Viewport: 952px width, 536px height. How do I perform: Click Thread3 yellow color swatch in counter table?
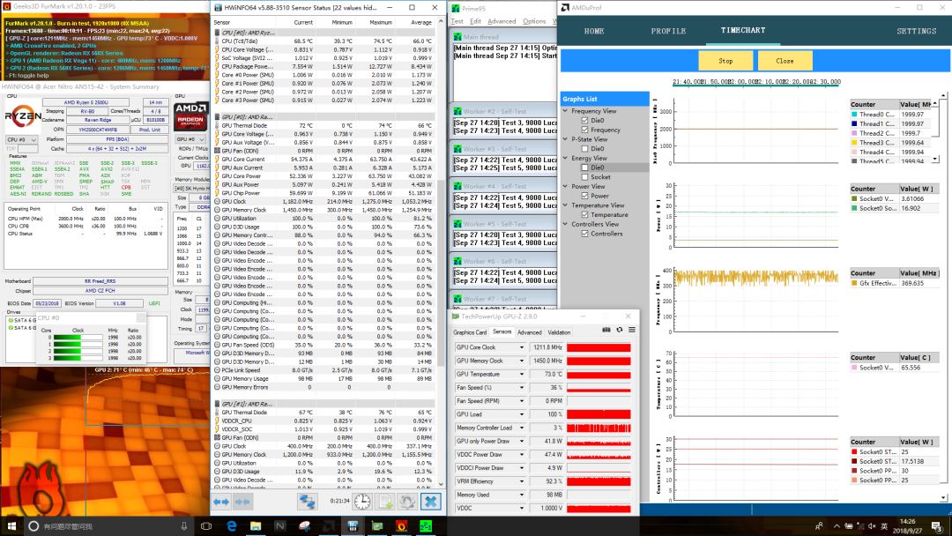(x=854, y=143)
